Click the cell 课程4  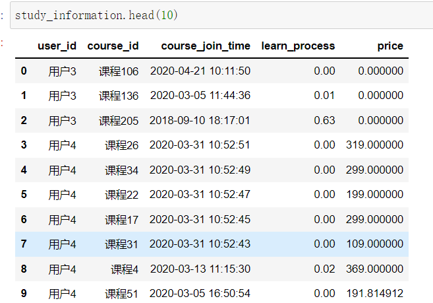[x=125, y=269]
